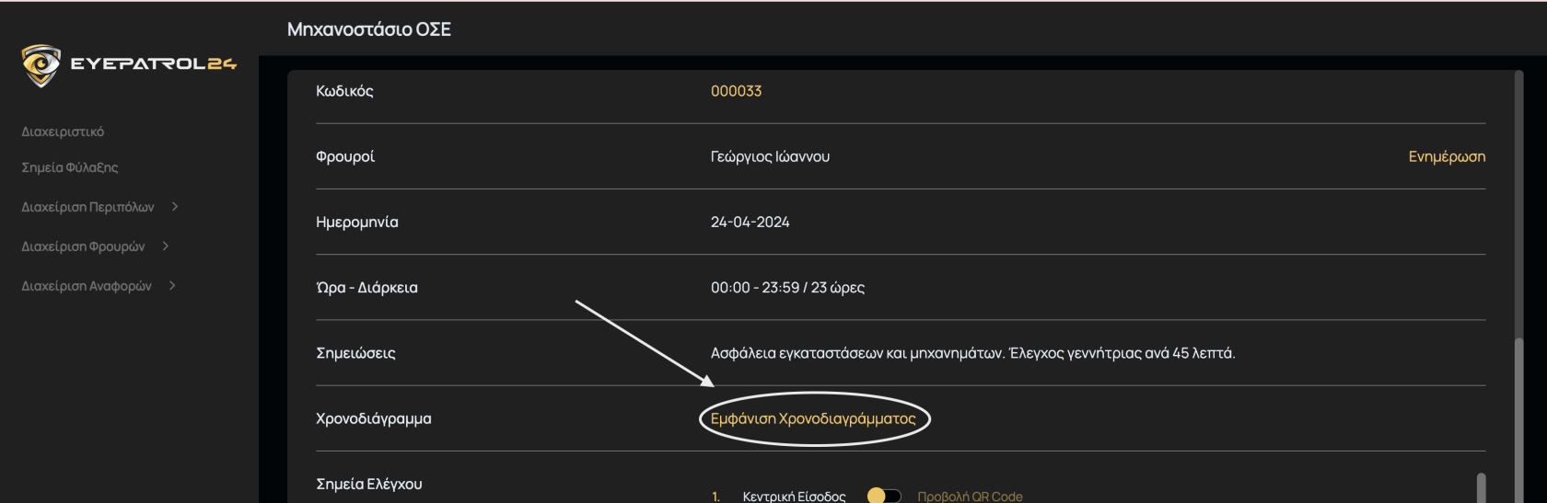Click the Ενημέρωση link for guards
Screen dimensions: 1547x503
(1446, 156)
